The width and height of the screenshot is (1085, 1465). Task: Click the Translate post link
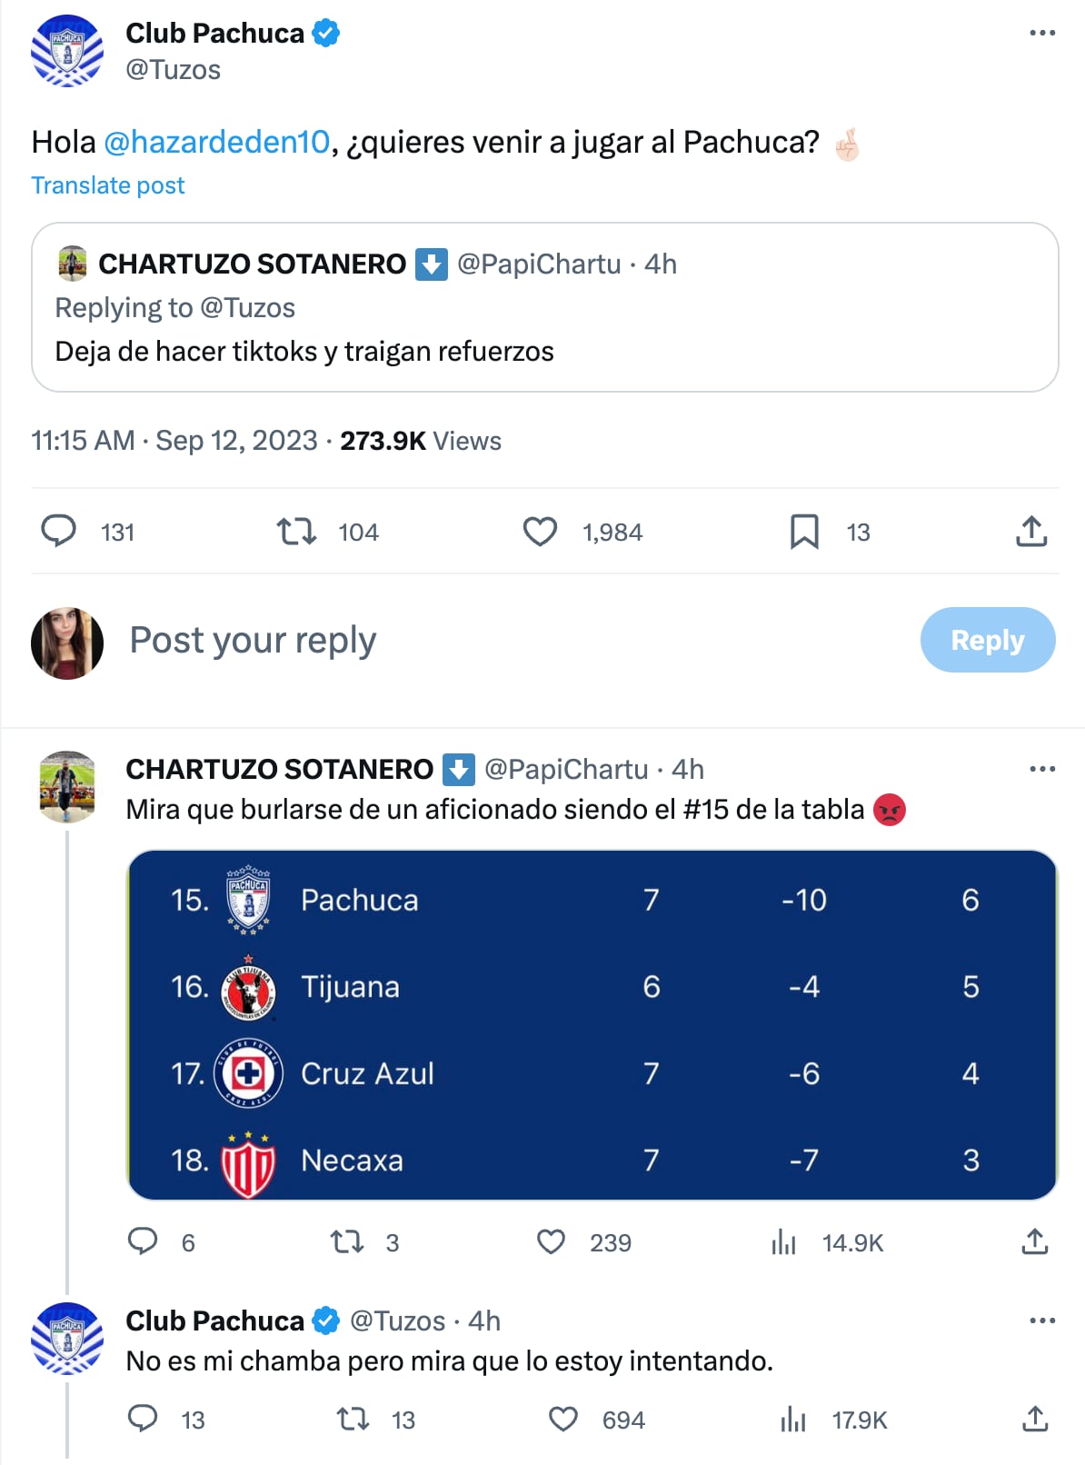point(108,185)
